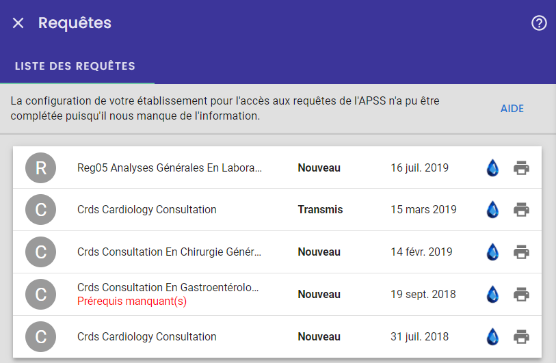Select the Crds Consultation En Chirurgie row
The height and width of the screenshot is (363, 556).
coord(277,252)
